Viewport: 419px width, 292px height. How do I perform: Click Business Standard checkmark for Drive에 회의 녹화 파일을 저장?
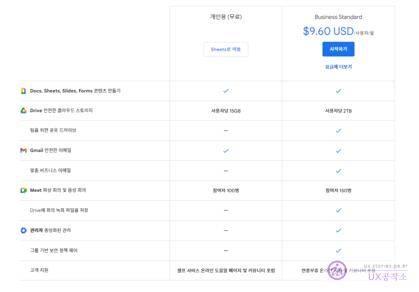click(338, 210)
